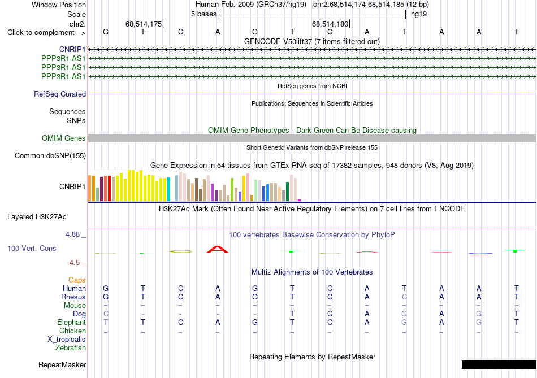Select the Elephant species label
537x378 pixels.
pos(71,323)
